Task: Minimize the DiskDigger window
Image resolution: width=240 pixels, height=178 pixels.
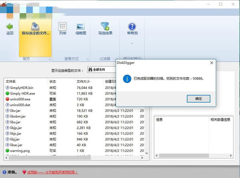Action: [208, 4]
